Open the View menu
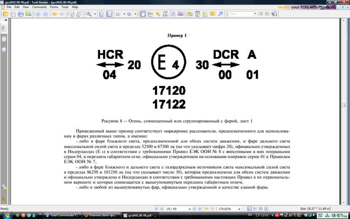350x219 pixels. [26, 7]
